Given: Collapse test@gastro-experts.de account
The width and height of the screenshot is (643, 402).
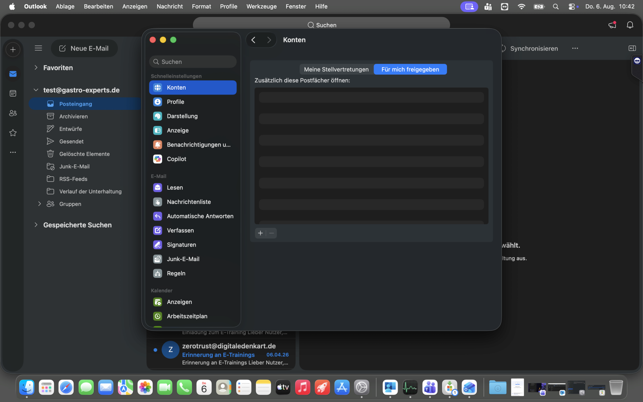Looking at the screenshot, I should 36,90.
